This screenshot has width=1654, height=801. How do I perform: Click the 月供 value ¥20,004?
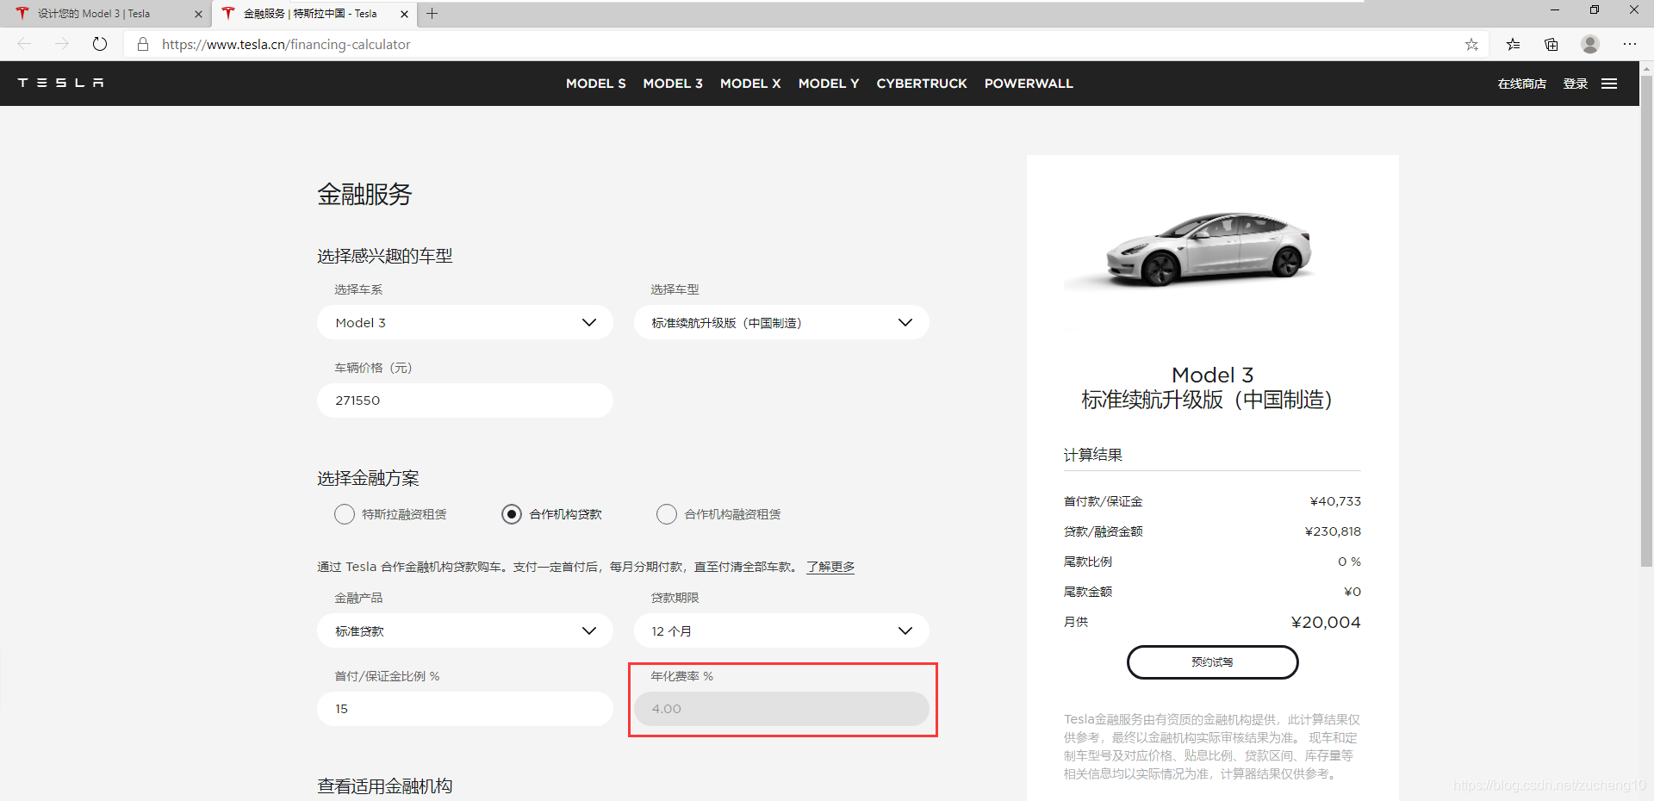point(1326,622)
